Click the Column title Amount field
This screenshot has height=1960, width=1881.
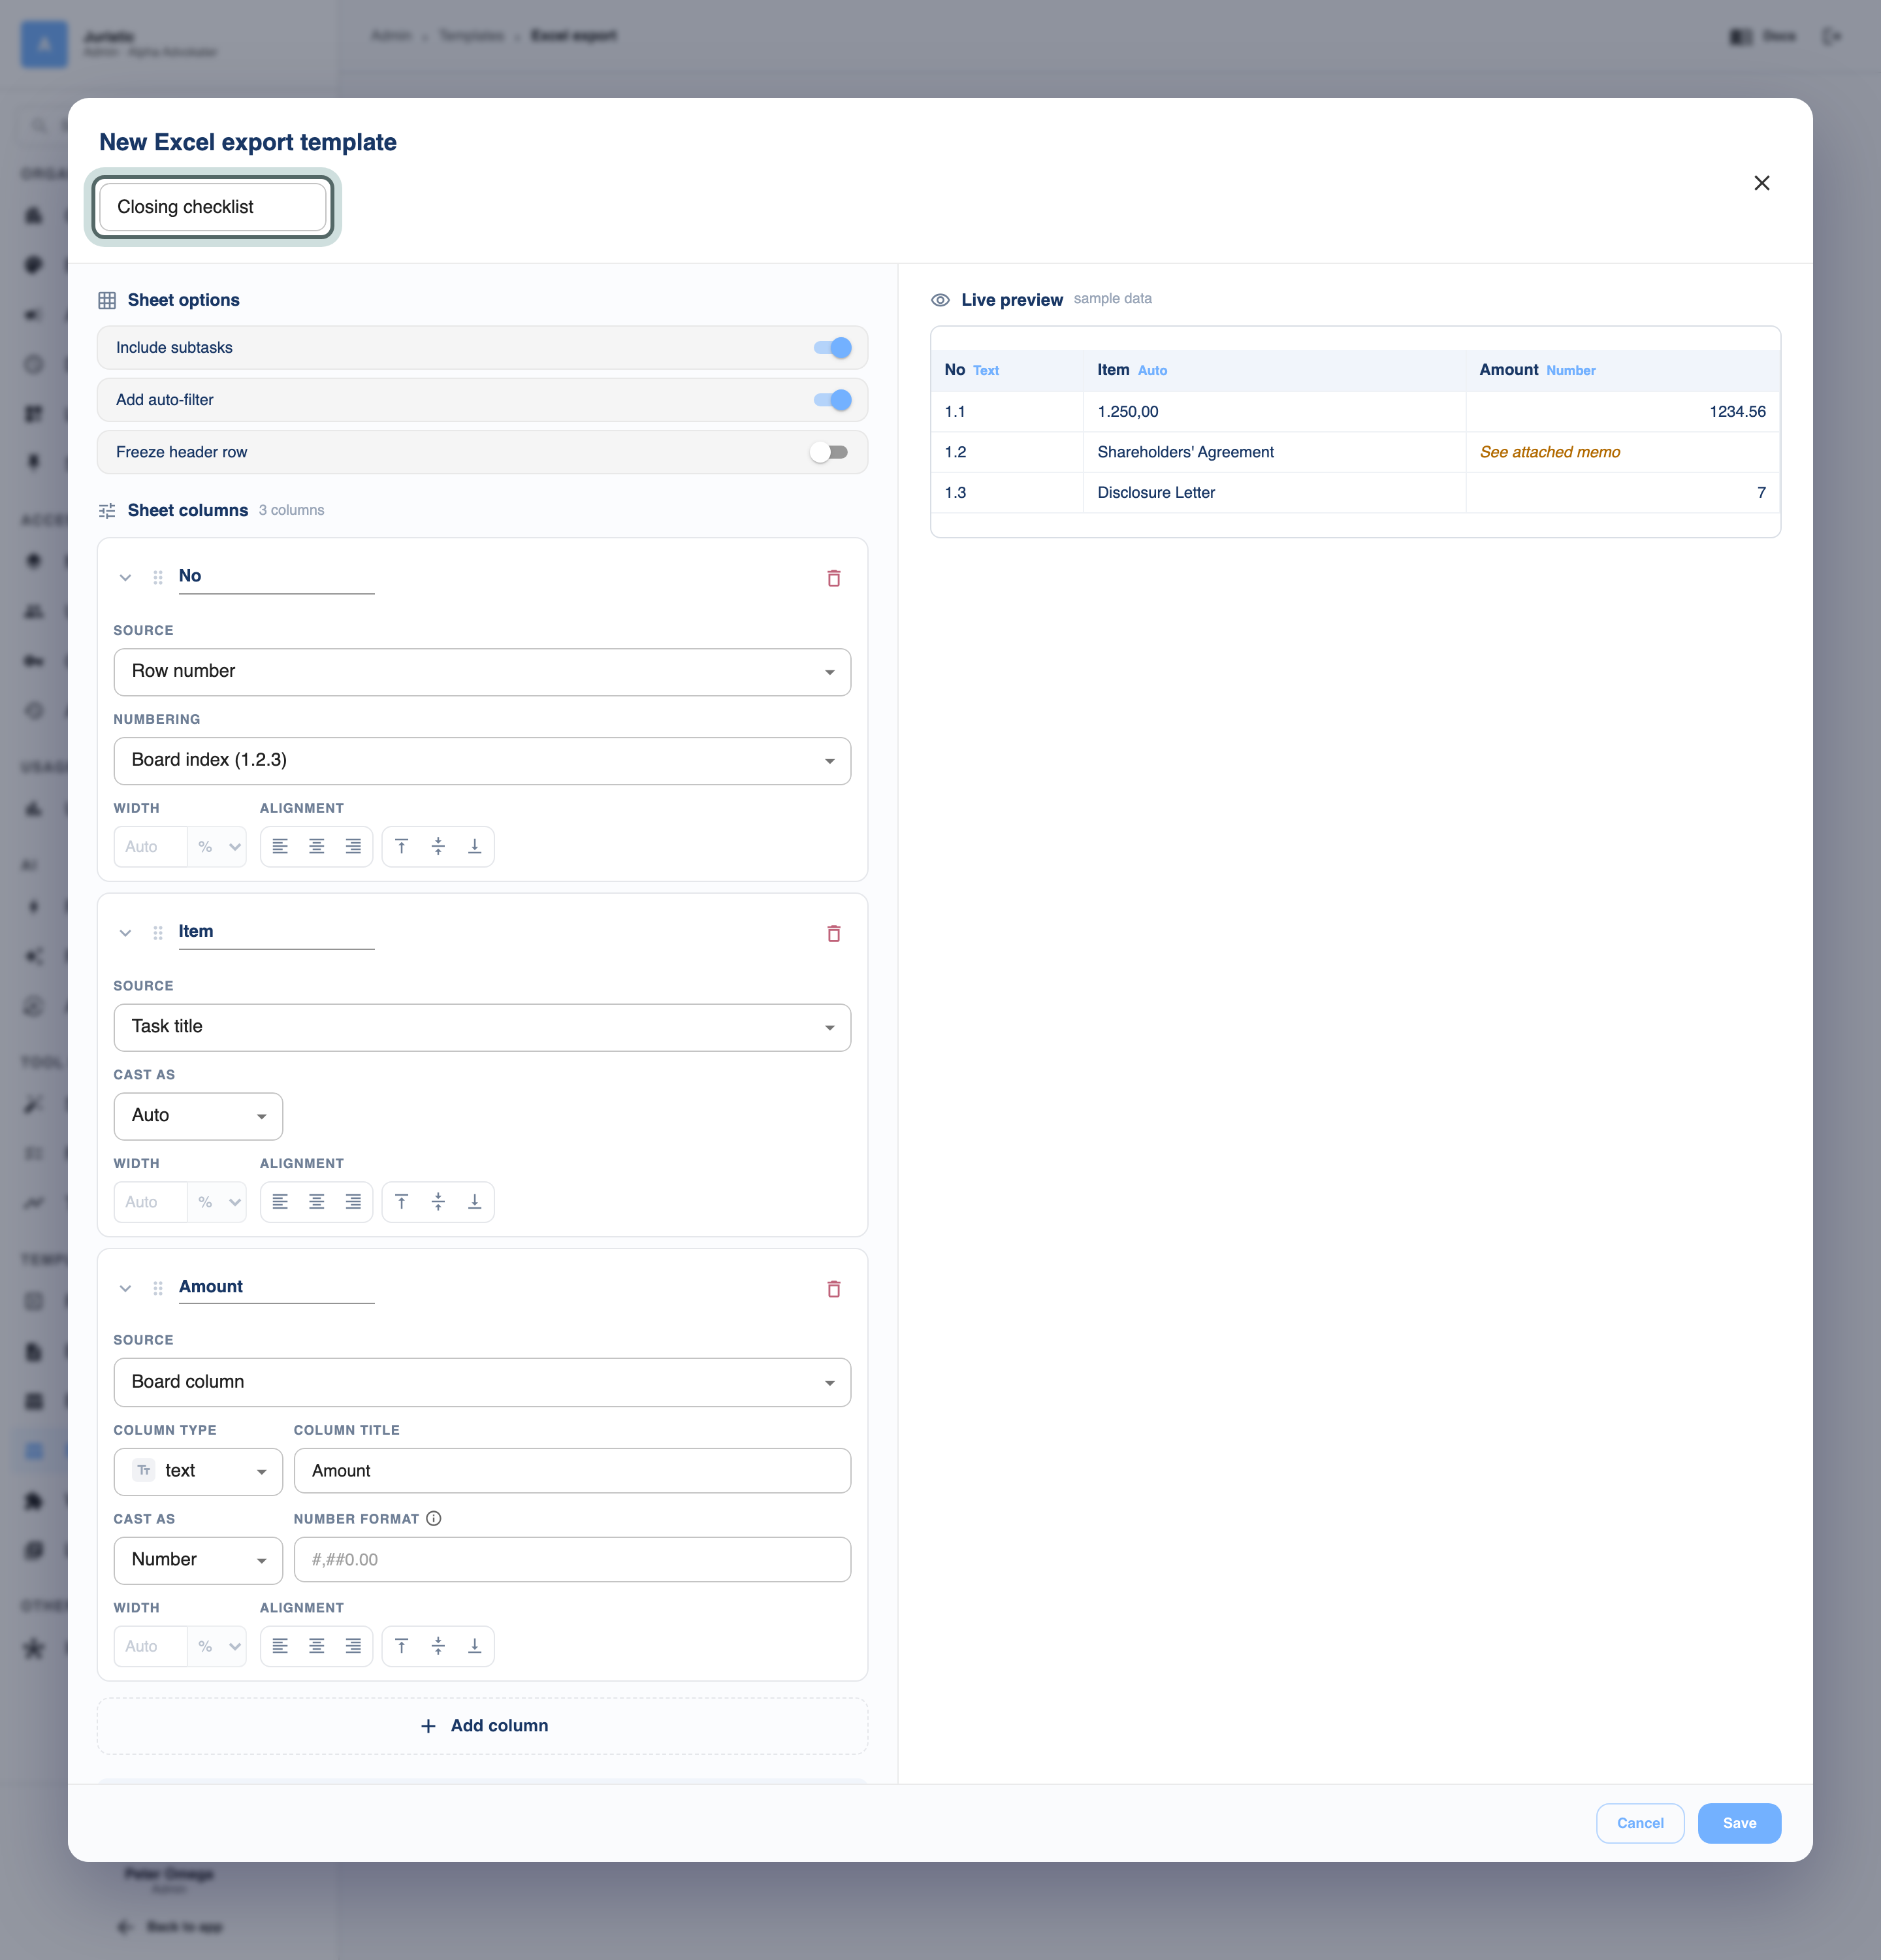click(571, 1471)
